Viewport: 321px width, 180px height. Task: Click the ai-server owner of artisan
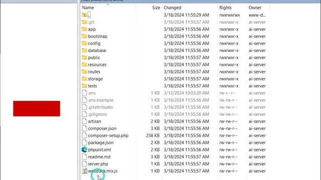coord(257,121)
